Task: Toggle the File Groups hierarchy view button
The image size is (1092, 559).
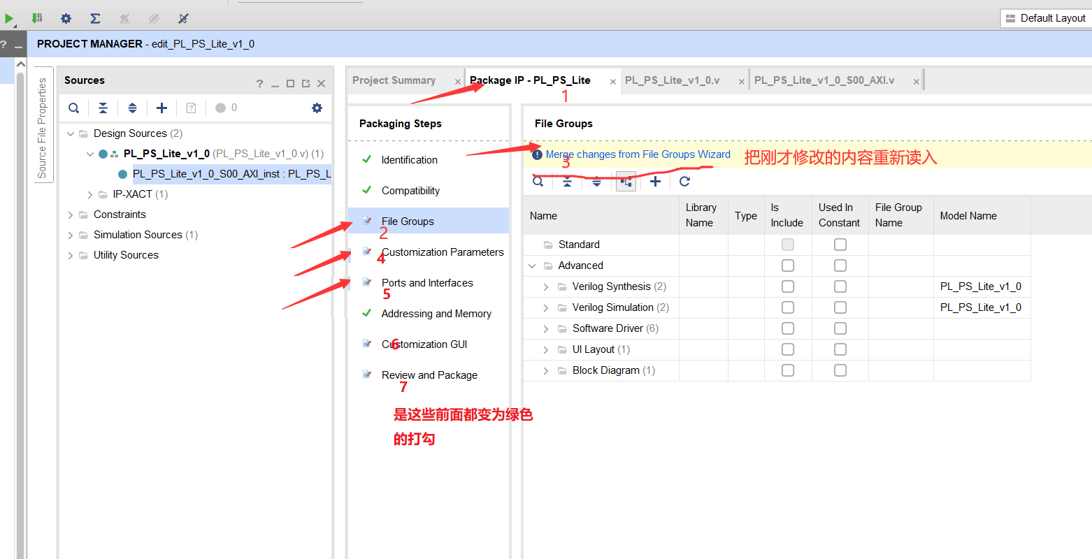Action: [x=626, y=182]
